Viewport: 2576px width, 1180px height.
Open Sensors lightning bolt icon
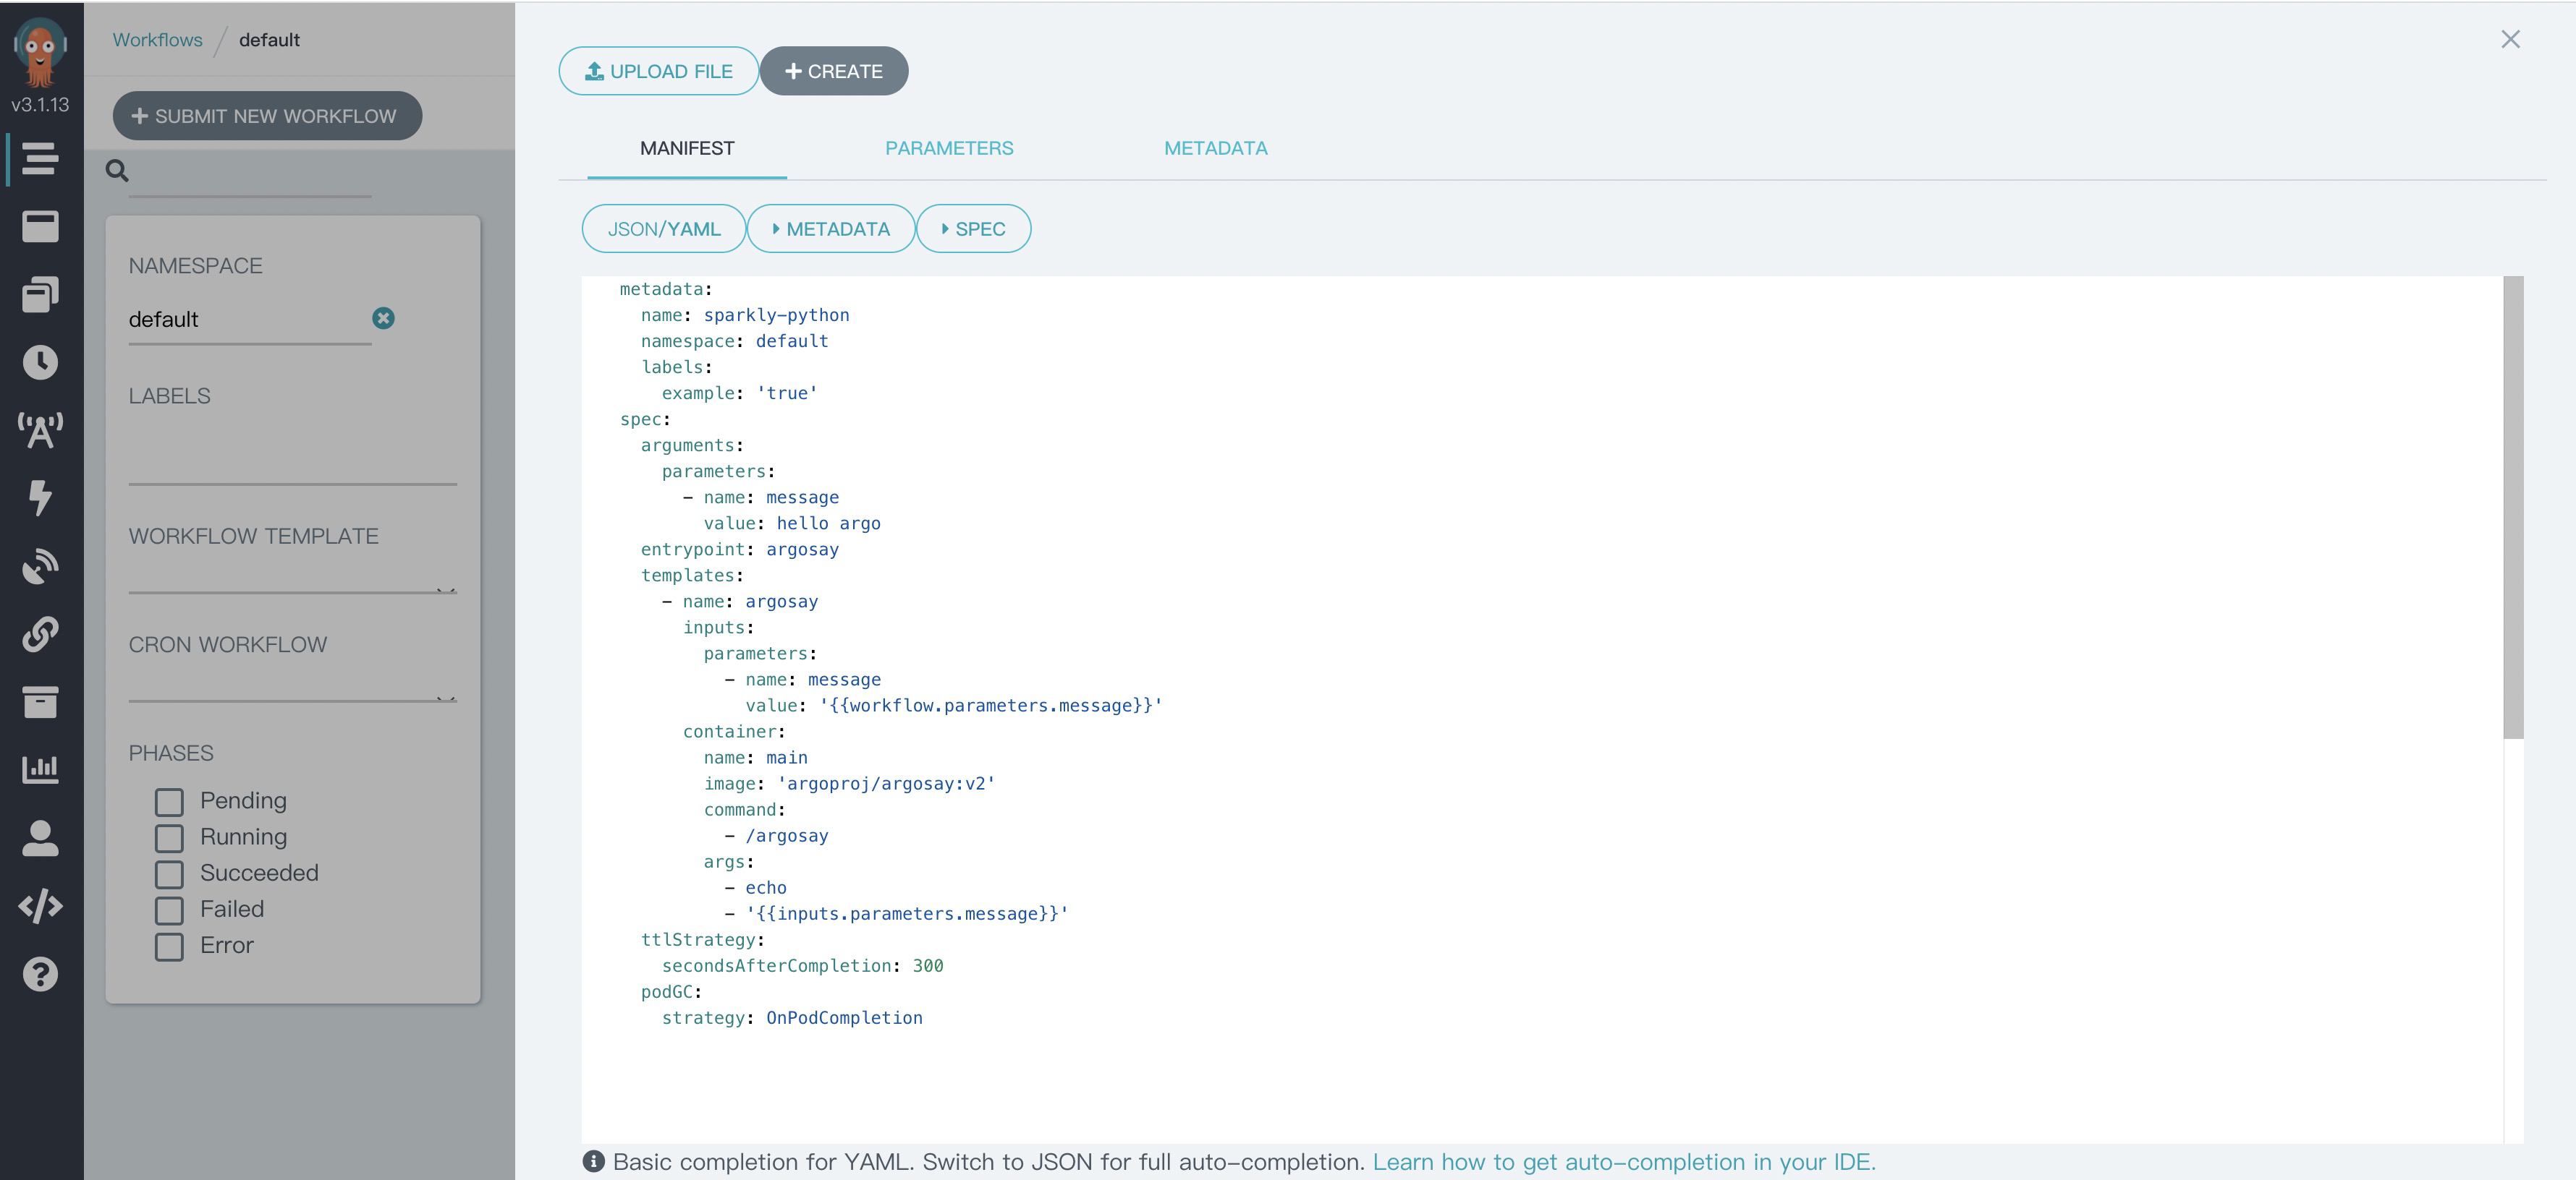click(x=40, y=497)
